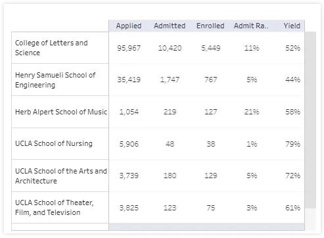Select College of Letters and Science row label

point(51,48)
